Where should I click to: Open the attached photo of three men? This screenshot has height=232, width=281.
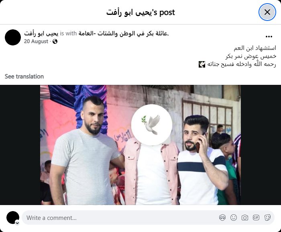tap(140, 145)
